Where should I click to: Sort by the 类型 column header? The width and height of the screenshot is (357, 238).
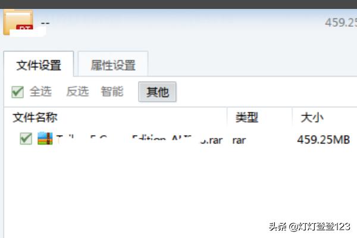[x=247, y=117]
